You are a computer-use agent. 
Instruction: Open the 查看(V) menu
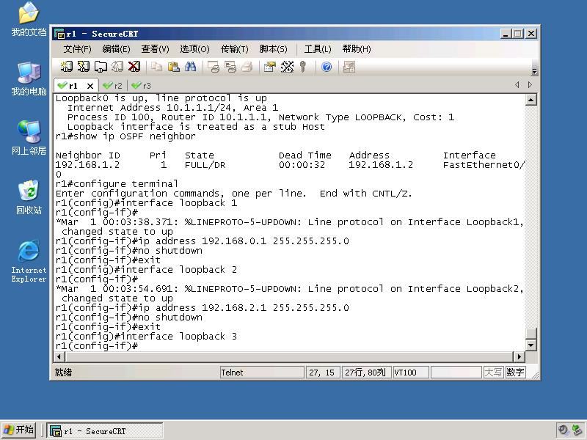tap(155, 49)
